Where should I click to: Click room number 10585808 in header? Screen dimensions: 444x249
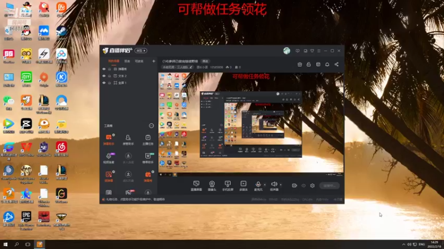tap(216, 67)
